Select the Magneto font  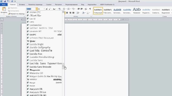coord(44,70)
